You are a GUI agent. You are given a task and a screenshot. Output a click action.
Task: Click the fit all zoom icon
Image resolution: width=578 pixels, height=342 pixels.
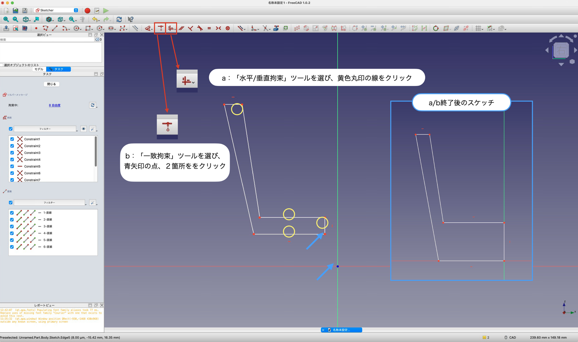pos(6,19)
